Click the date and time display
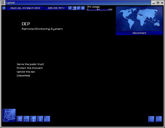Image resolution: width=165 pixels, height=128 pixels. 25,8
